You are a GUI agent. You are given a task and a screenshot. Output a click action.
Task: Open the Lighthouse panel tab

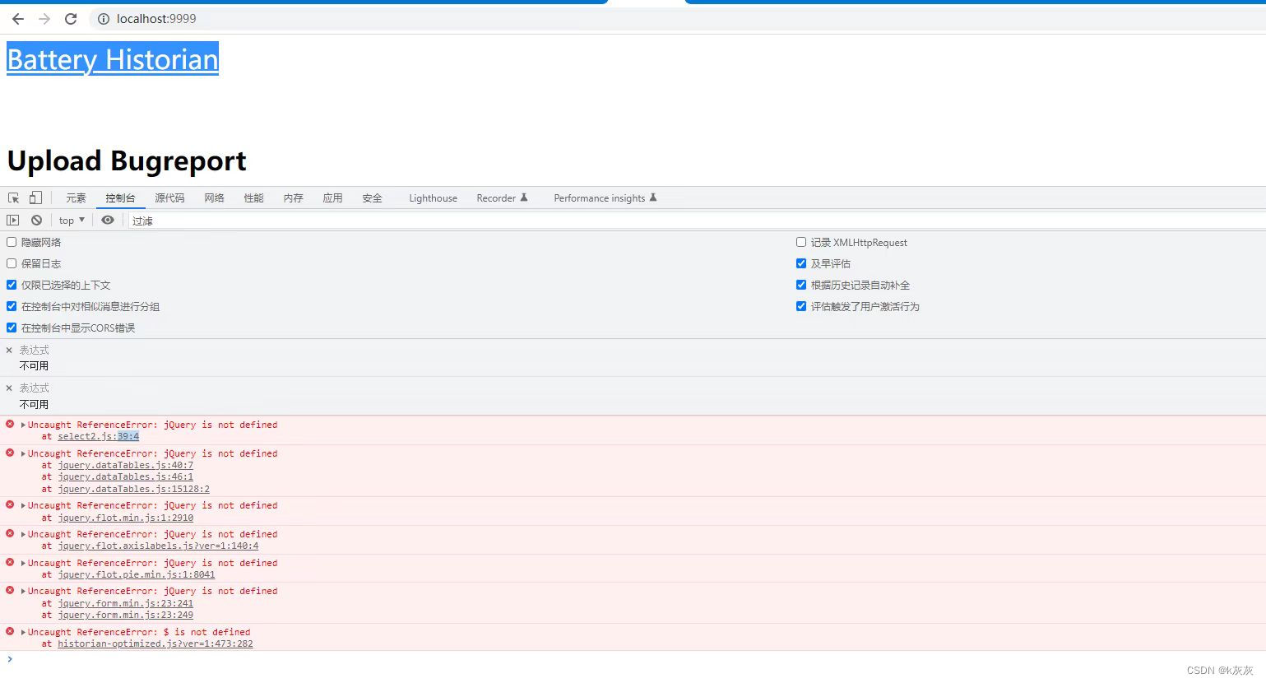click(x=433, y=197)
